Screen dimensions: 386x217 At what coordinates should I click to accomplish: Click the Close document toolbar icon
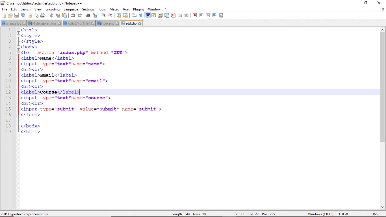pos(30,15)
